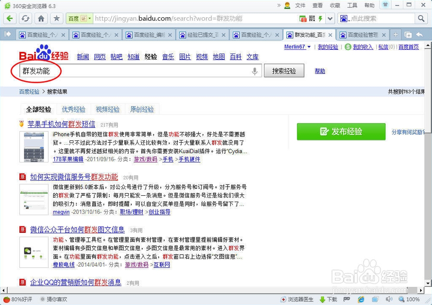432x305 pixels.
Task: Toggle the sidebar panel icon left of tabs
Action: tap(7, 34)
